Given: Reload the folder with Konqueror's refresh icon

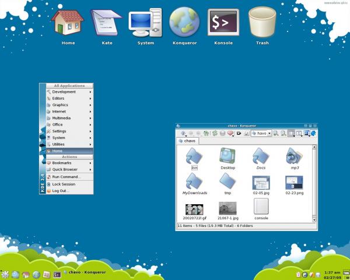Looking at the screenshot, I should click(215, 134).
